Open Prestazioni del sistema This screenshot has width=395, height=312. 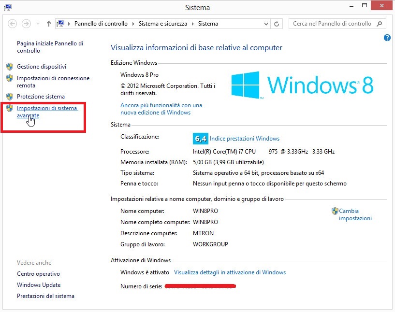tap(45, 296)
